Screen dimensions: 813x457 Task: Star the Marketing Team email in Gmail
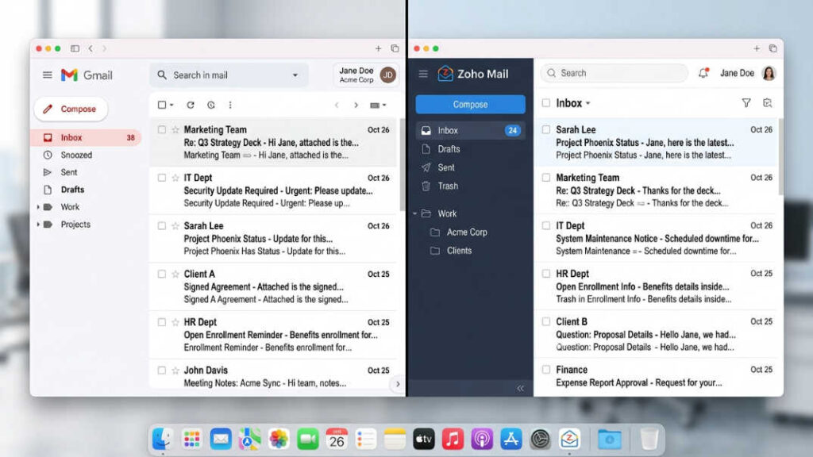coord(175,129)
